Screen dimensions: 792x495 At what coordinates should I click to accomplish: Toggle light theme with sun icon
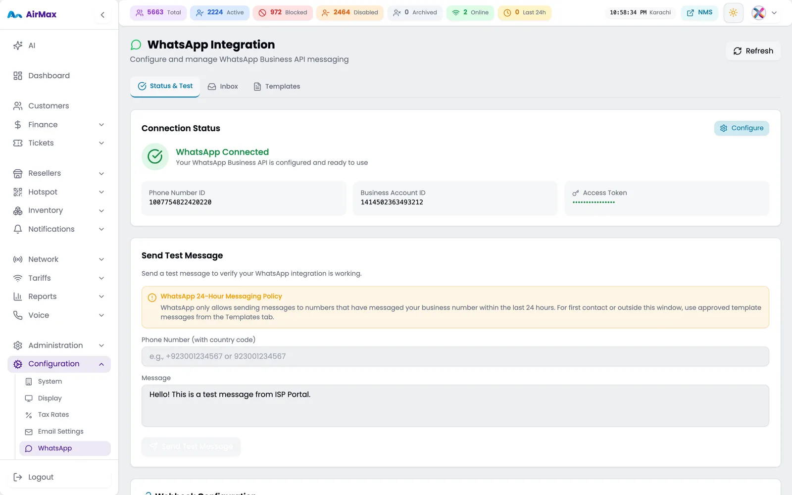coord(733,13)
